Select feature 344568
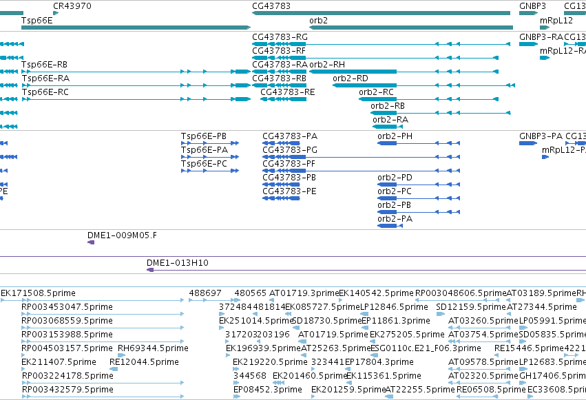 point(237,383)
